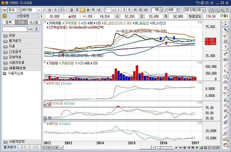Select the text annotation tool (T)
The width and height of the screenshot is (231, 152).
coord(226,54)
